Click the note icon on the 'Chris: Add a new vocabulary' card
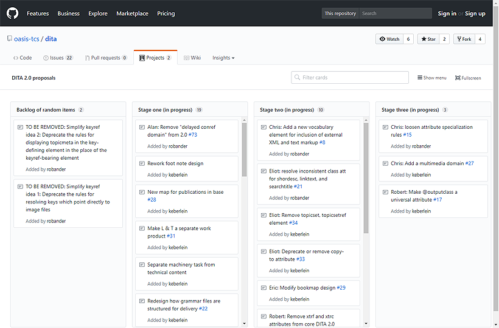 click(x=263, y=127)
